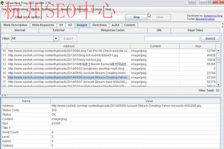The image size is (224, 149).
Task: Select the Images tab
Action: click(x=82, y=25)
